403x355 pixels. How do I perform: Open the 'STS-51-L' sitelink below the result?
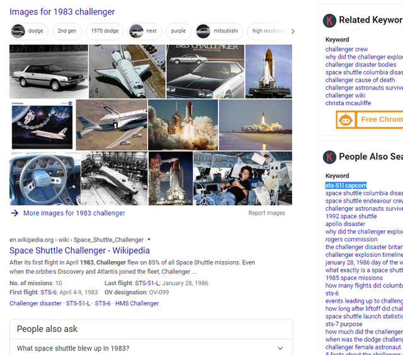(78, 303)
